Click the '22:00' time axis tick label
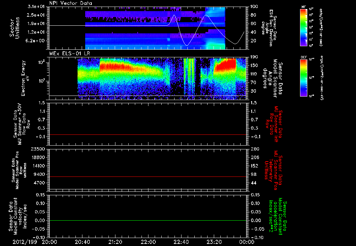The image size is (356, 246). point(148,242)
